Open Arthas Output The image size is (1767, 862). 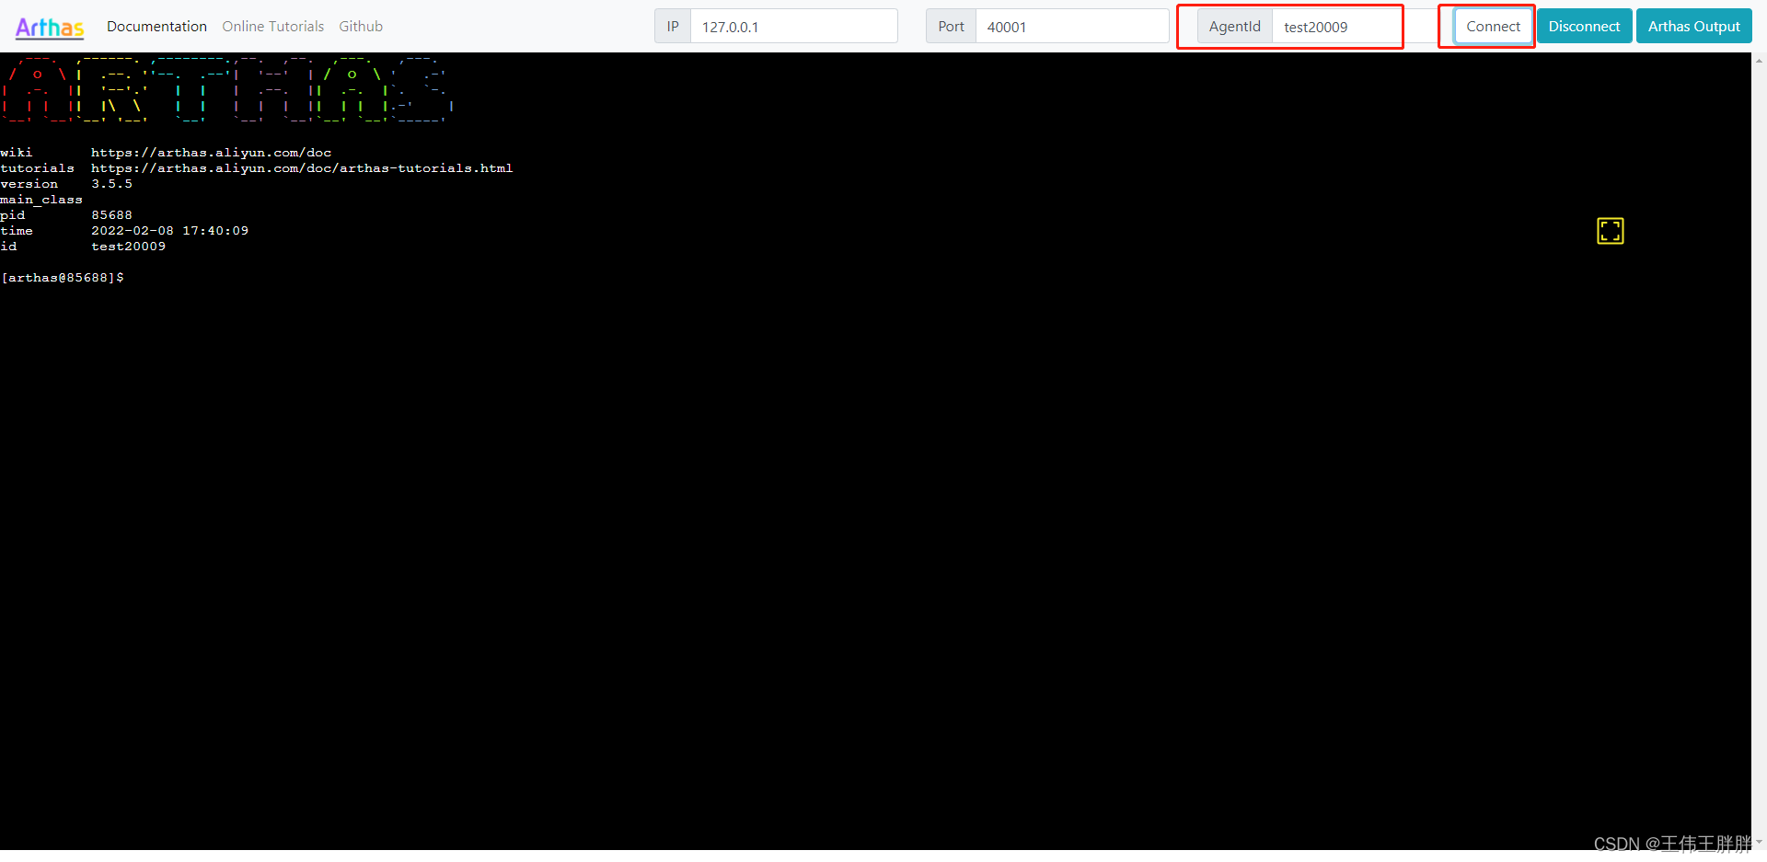[x=1693, y=27]
